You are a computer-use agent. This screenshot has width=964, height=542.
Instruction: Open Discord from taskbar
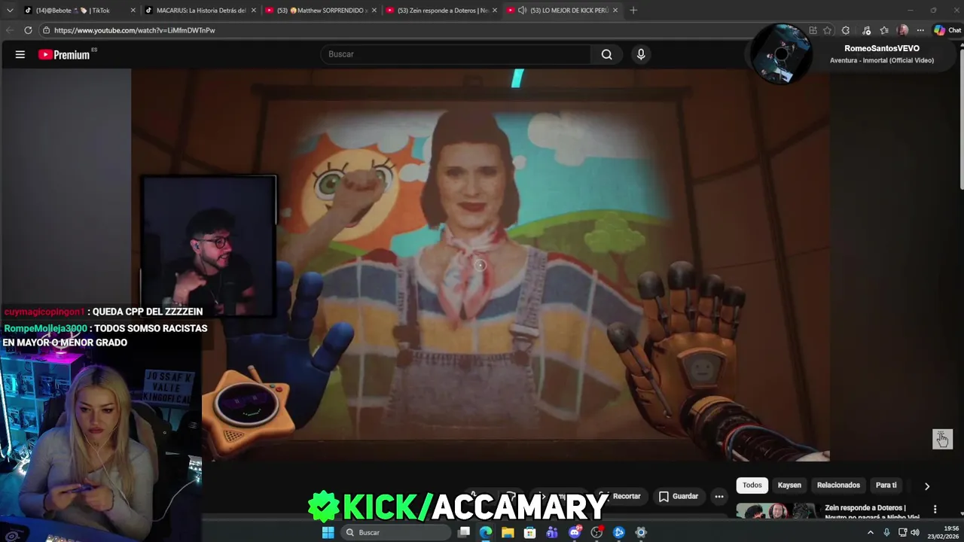coord(575,532)
